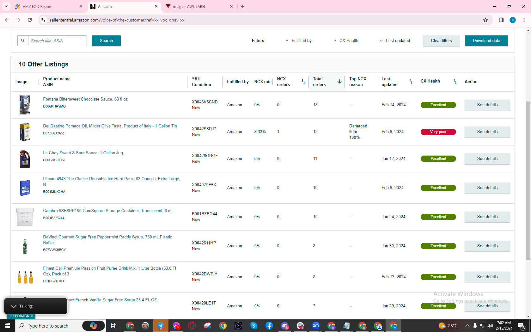The height and width of the screenshot is (332, 531).
Task: Expand the Fulfilled by filter dropdown
Action: pos(298,41)
